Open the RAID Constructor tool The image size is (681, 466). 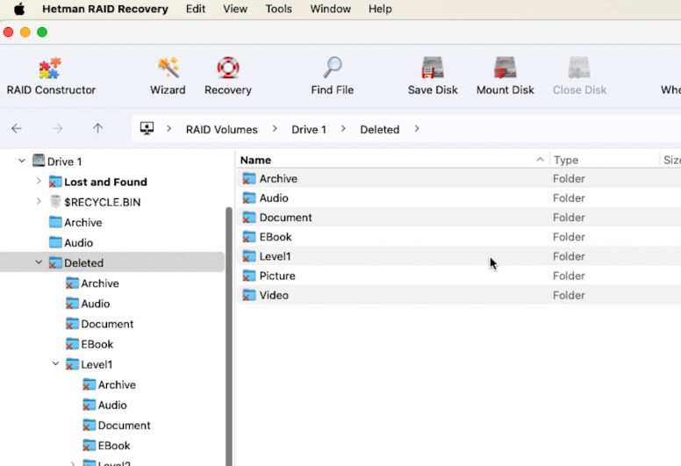pyautogui.click(x=50, y=76)
